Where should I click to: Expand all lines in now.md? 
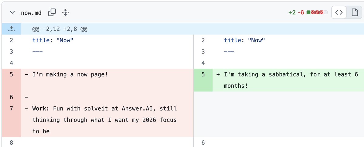[x=65, y=13]
